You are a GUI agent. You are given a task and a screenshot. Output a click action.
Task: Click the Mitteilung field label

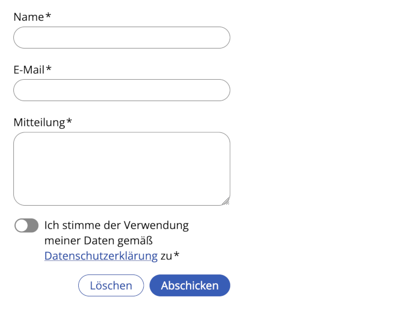point(39,122)
